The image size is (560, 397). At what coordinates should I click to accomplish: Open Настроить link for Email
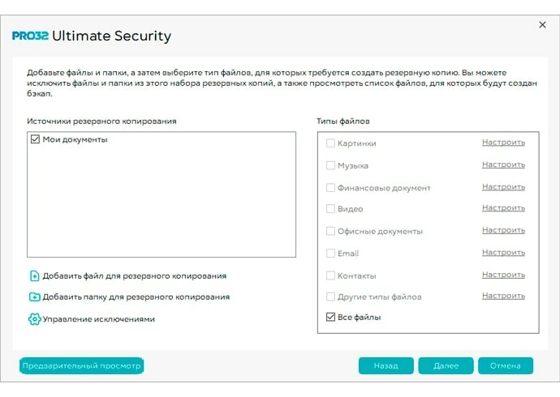[503, 253]
